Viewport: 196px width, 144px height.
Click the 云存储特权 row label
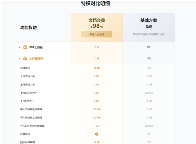point(36,58)
